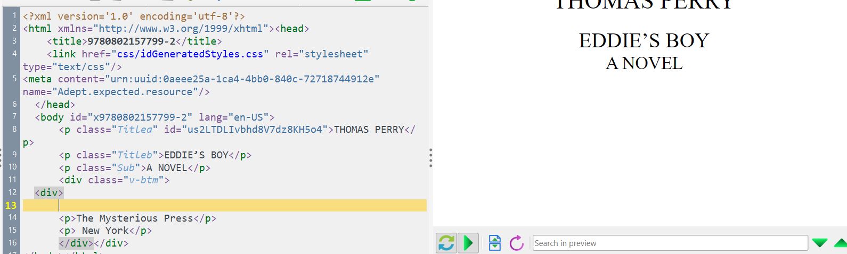Screen dimensions: 847x254
Task: Click the 'New York' paragraph in code
Action: pos(105,231)
